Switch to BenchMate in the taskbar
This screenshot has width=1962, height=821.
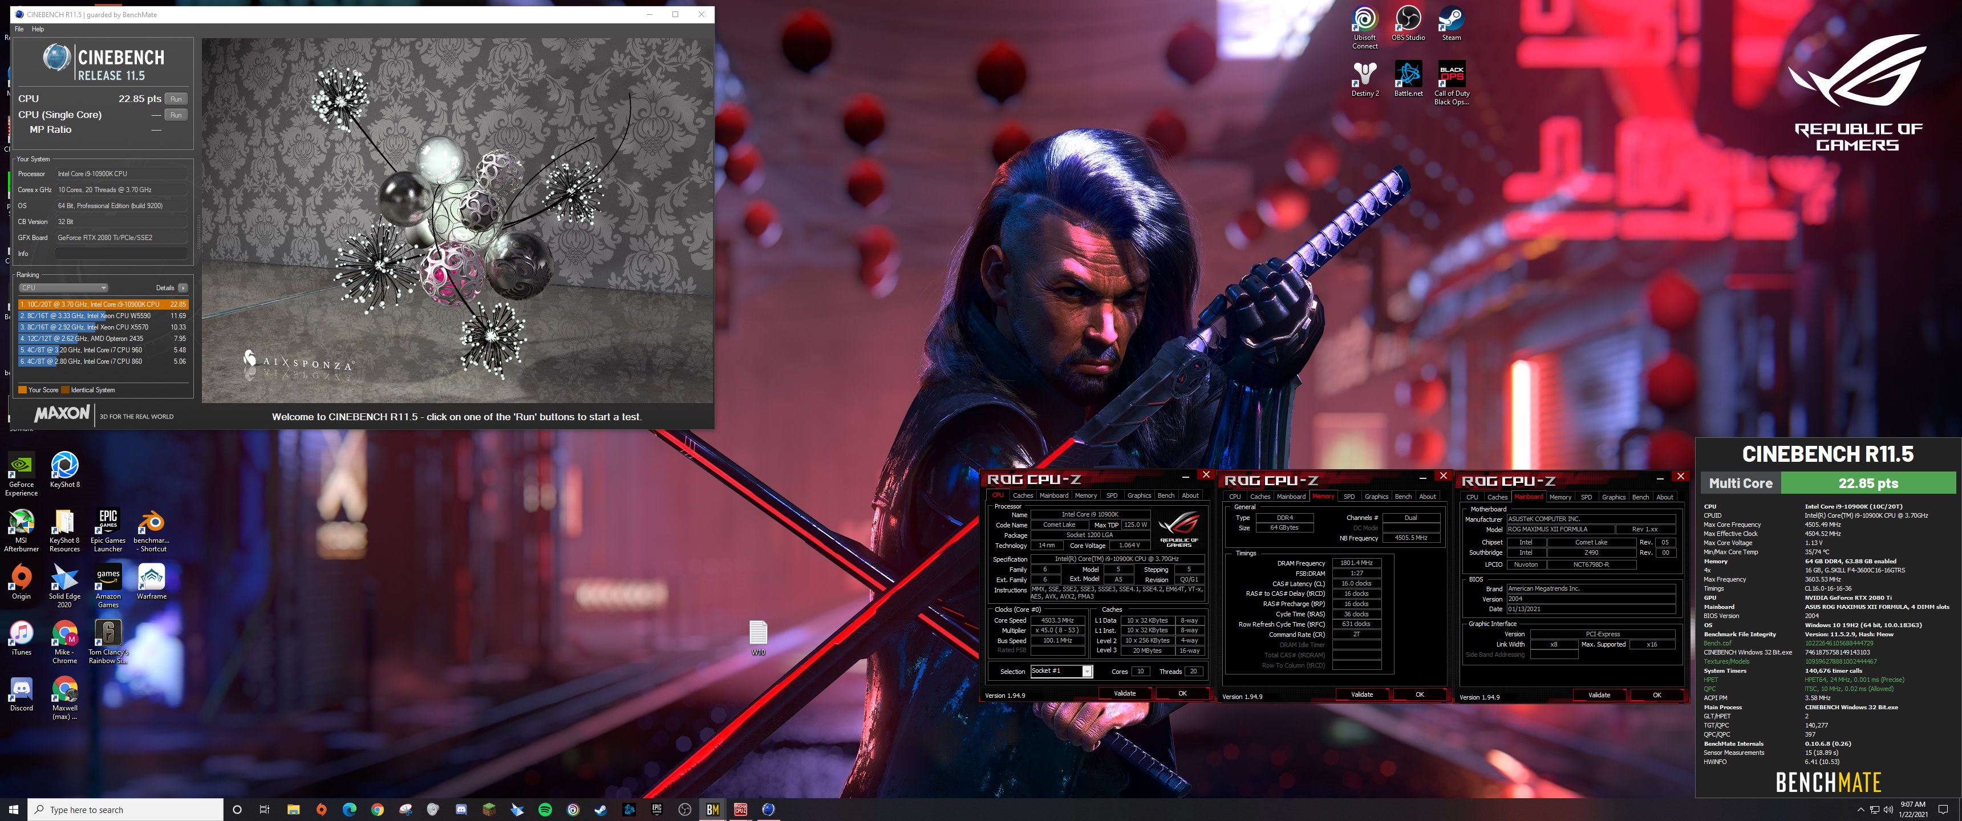tap(713, 810)
